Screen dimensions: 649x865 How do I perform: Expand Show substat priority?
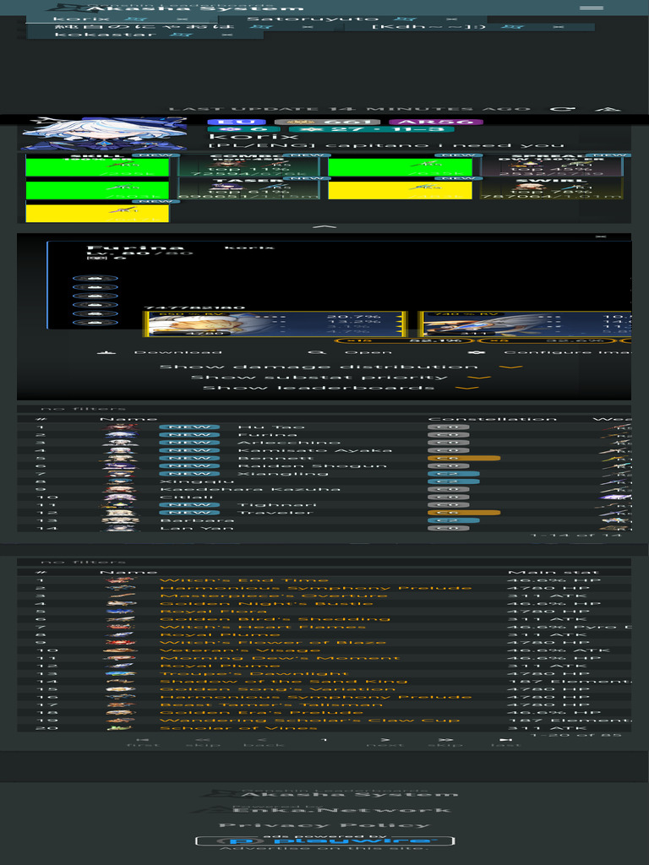click(x=341, y=378)
